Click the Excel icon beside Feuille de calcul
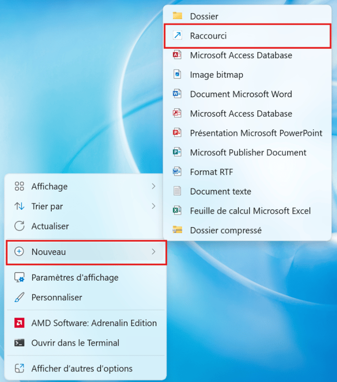Image resolution: width=337 pixels, height=382 pixels. click(x=177, y=211)
